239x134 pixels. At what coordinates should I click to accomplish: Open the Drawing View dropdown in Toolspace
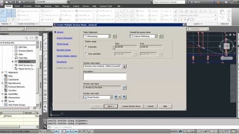(x=37, y=42)
